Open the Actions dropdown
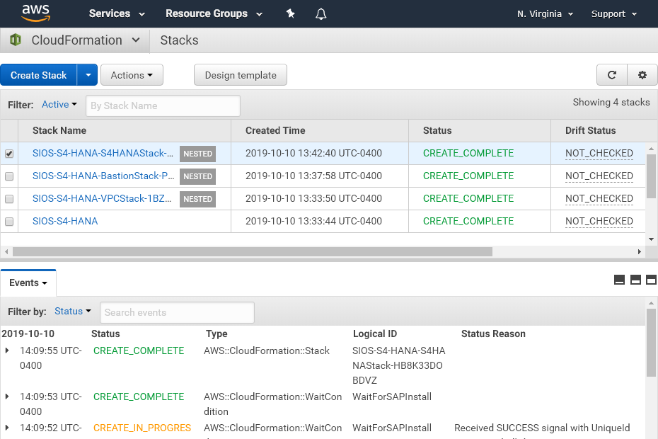Image resolution: width=658 pixels, height=439 pixels. pos(132,75)
